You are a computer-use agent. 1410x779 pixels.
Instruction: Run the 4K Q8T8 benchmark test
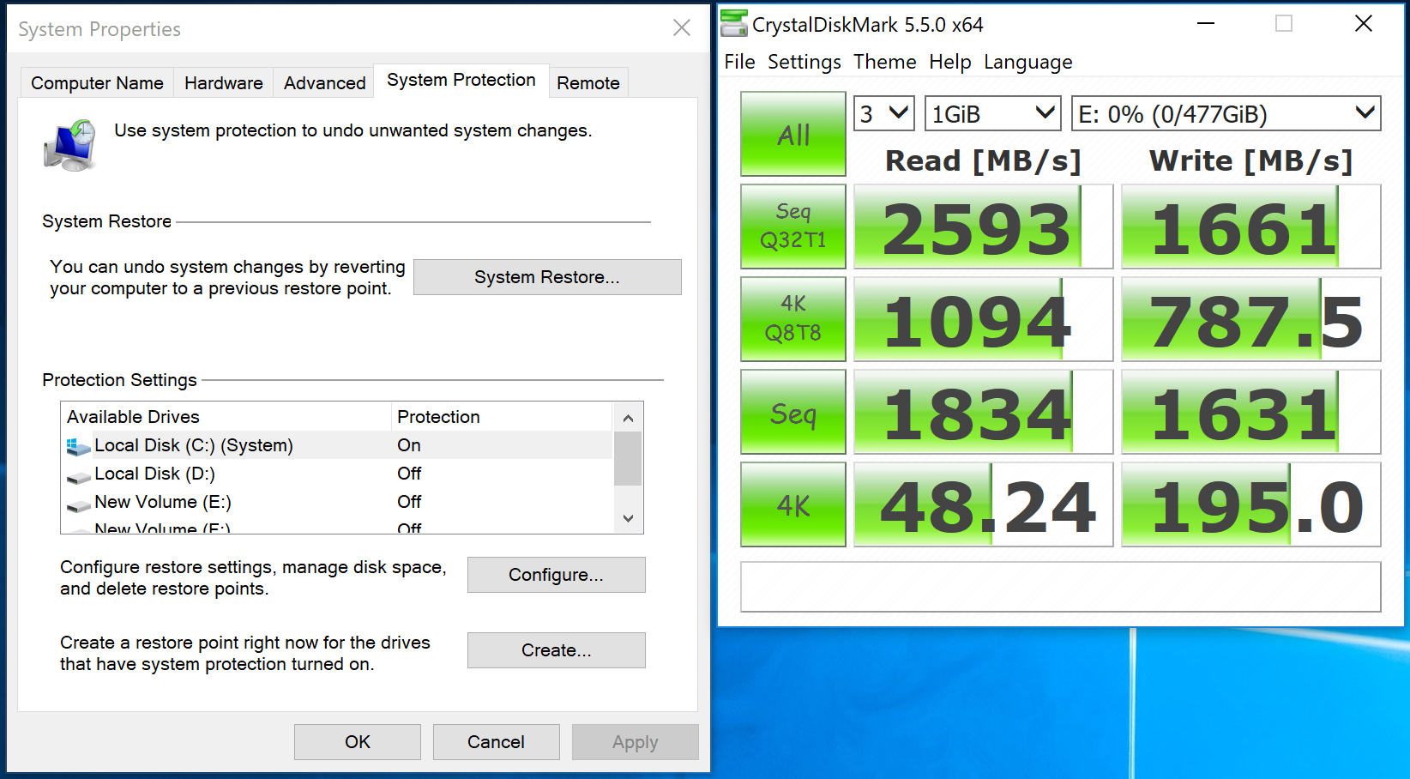tap(792, 319)
